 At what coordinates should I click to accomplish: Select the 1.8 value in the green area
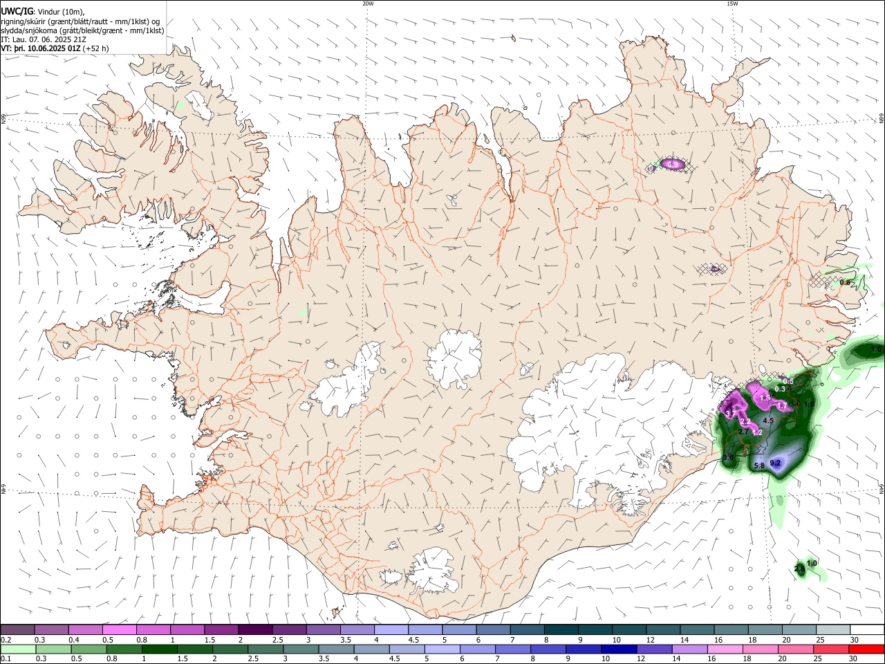[x=810, y=404]
